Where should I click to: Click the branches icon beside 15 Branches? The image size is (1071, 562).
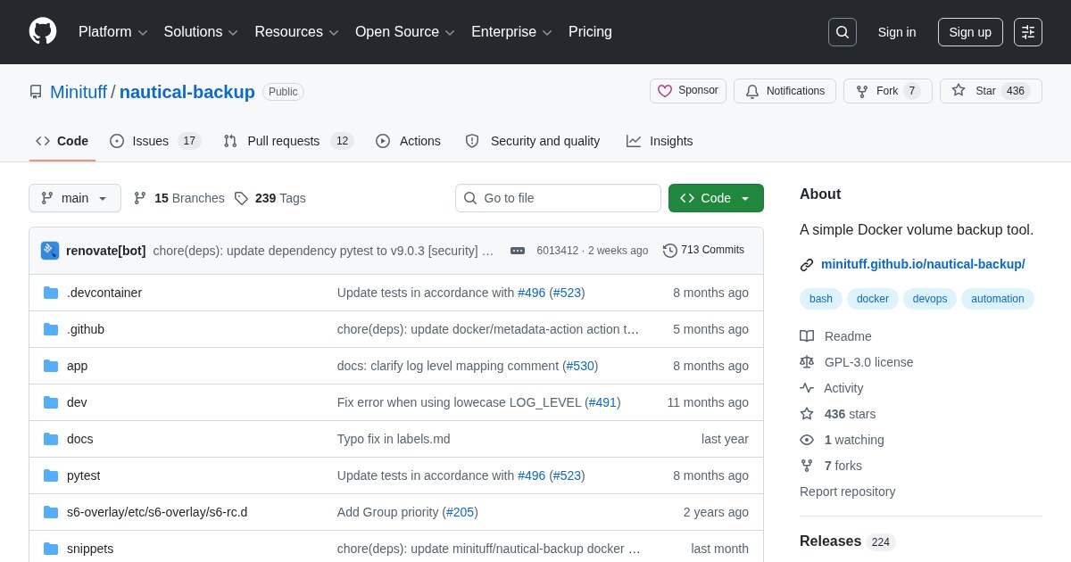pos(140,198)
